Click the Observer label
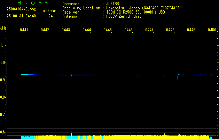Screen dimensions: 219x139 (x=71, y=4)
